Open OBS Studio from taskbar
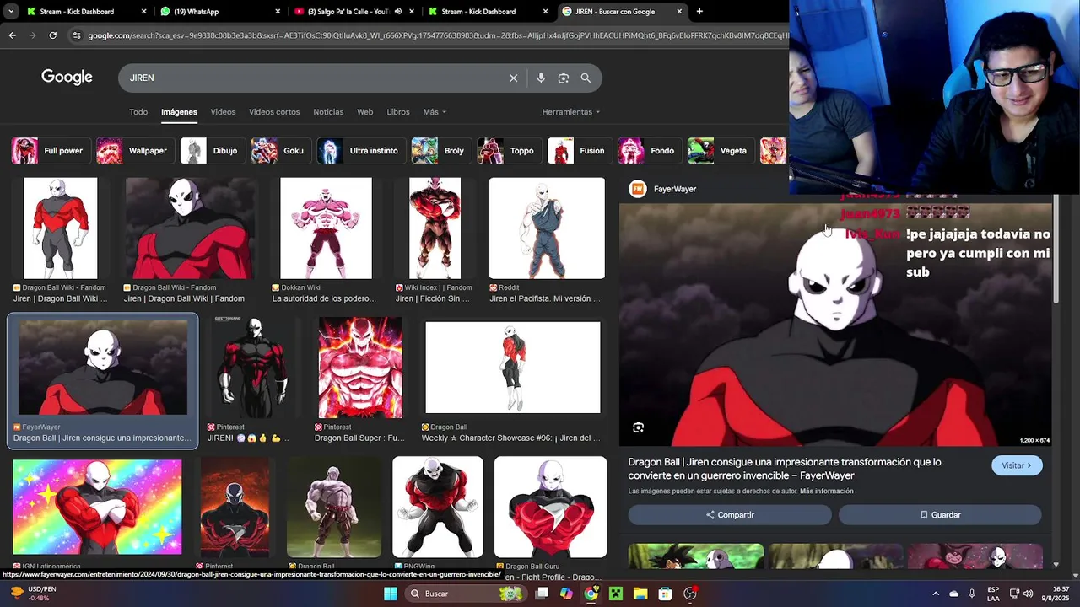The height and width of the screenshot is (607, 1080). tap(690, 594)
